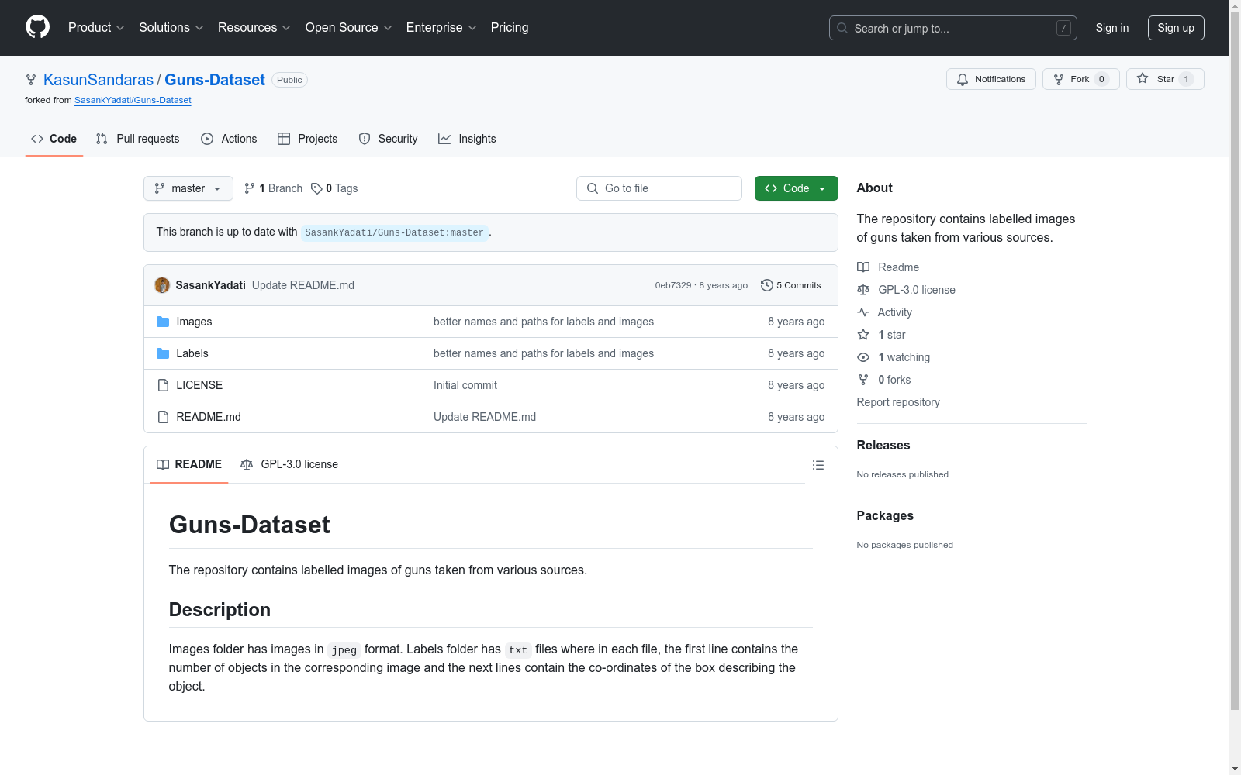Click the Sign up button
This screenshot has height=775, width=1241.
pyautogui.click(x=1176, y=28)
